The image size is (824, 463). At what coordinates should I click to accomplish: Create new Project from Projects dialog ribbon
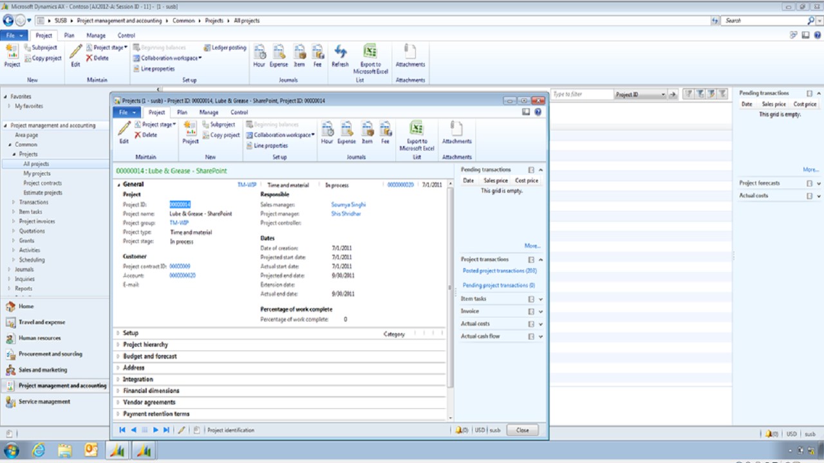tap(191, 132)
